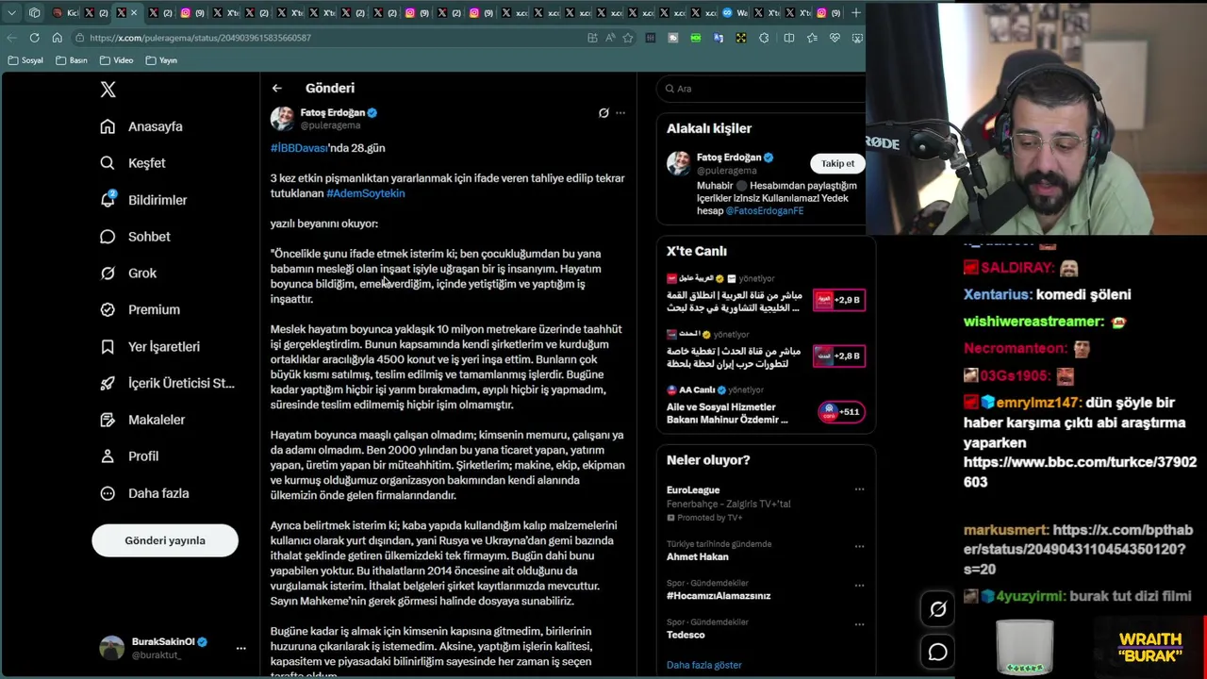Click the #AdemSoytekin hashtag

tap(366, 193)
